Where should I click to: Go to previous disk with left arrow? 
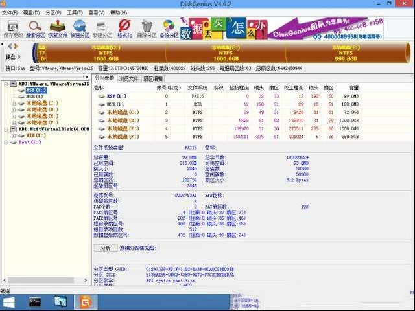(10, 46)
